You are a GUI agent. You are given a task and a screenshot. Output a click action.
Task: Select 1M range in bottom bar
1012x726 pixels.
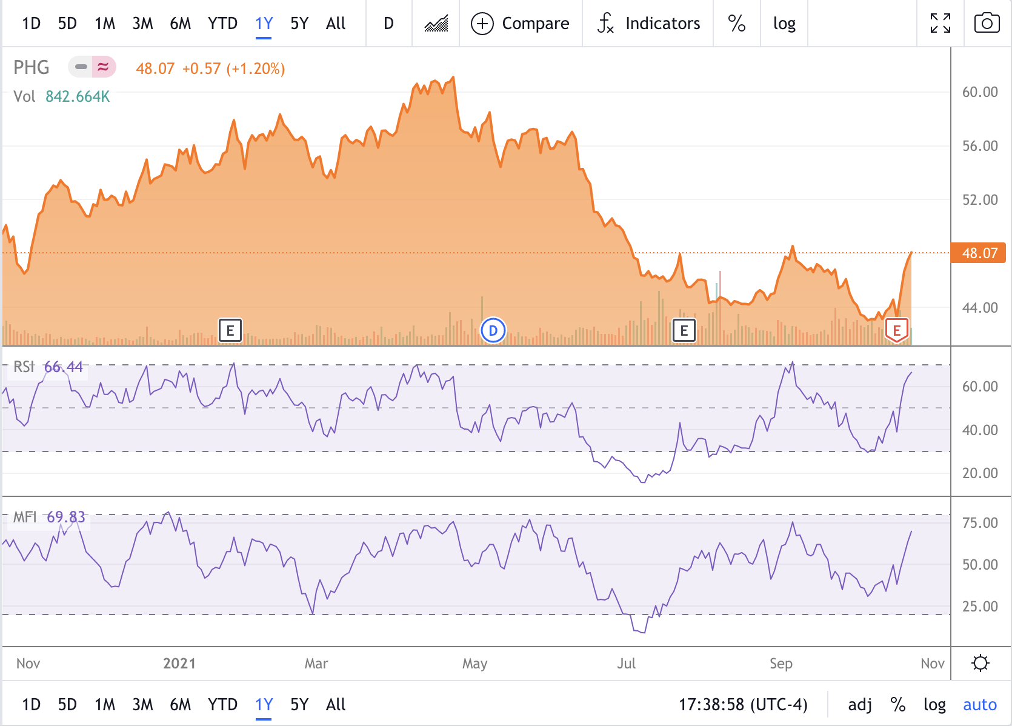[105, 705]
